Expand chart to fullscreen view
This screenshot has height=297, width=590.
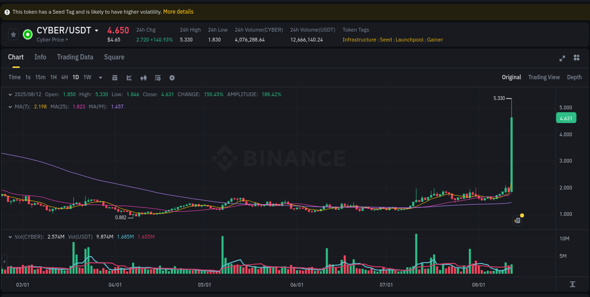coord(562,58)
